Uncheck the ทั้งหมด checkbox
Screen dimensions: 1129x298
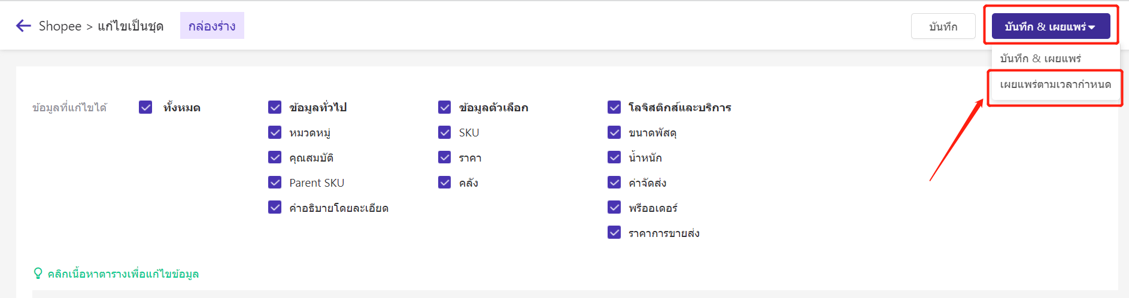coord(145,107)
